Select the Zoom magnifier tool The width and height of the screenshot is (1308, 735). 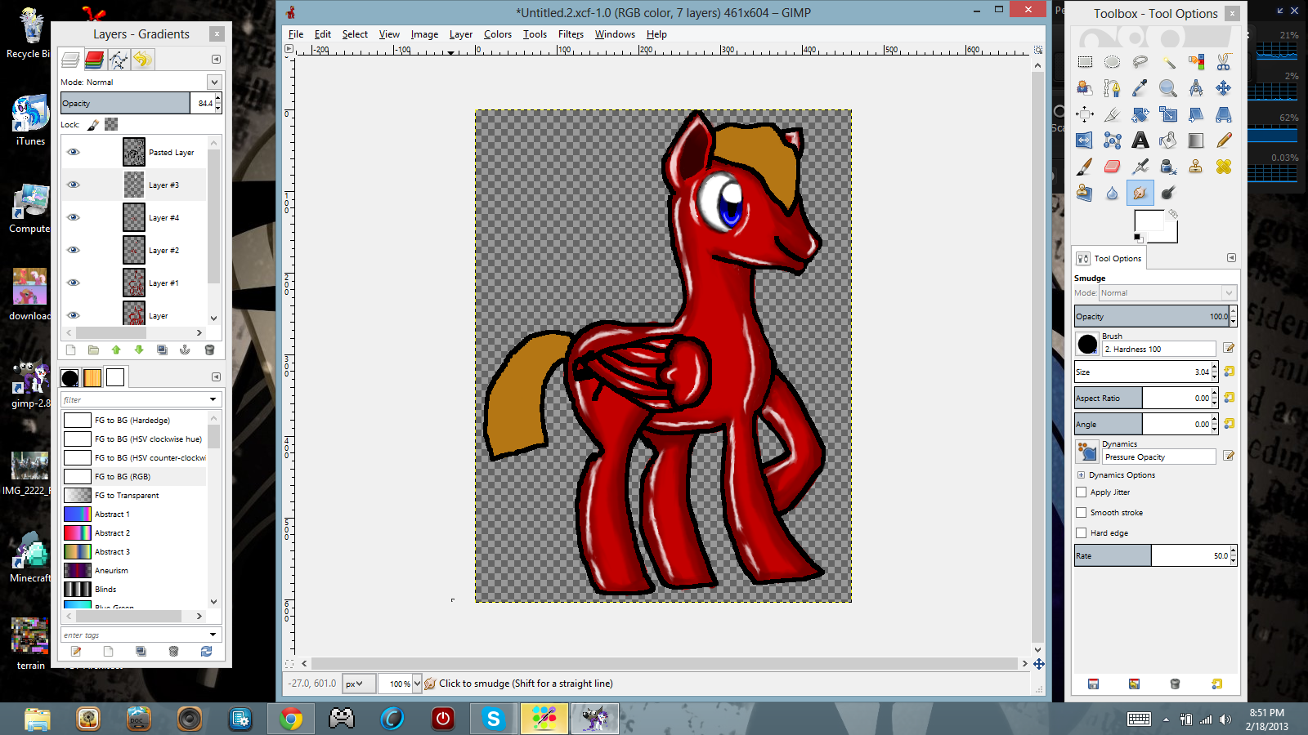click(x=1168, y=88)
